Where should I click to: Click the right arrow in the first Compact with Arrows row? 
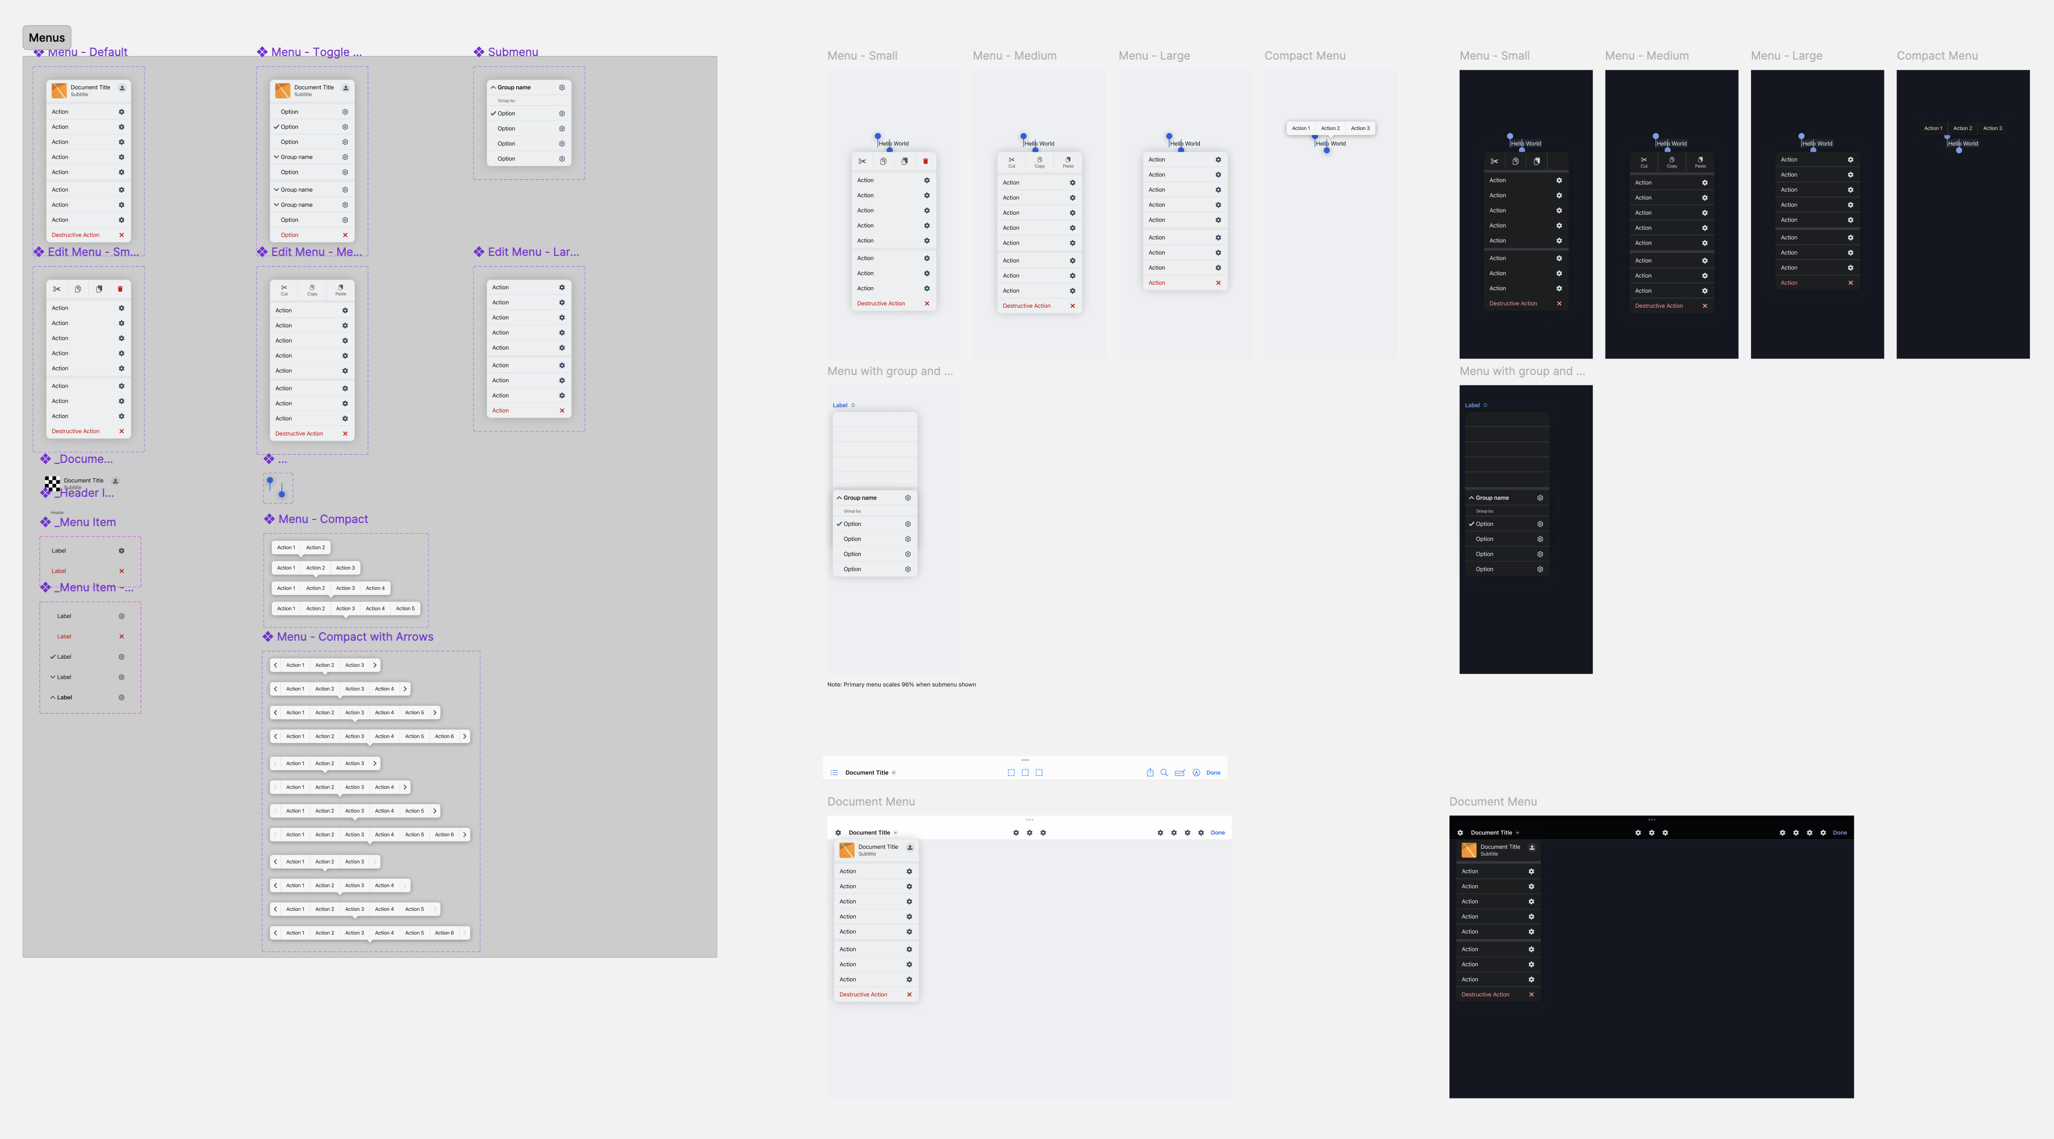pos(375,664)
